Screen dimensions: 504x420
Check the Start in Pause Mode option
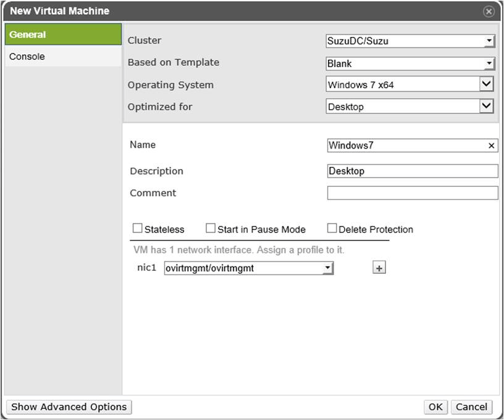[210, 229]
